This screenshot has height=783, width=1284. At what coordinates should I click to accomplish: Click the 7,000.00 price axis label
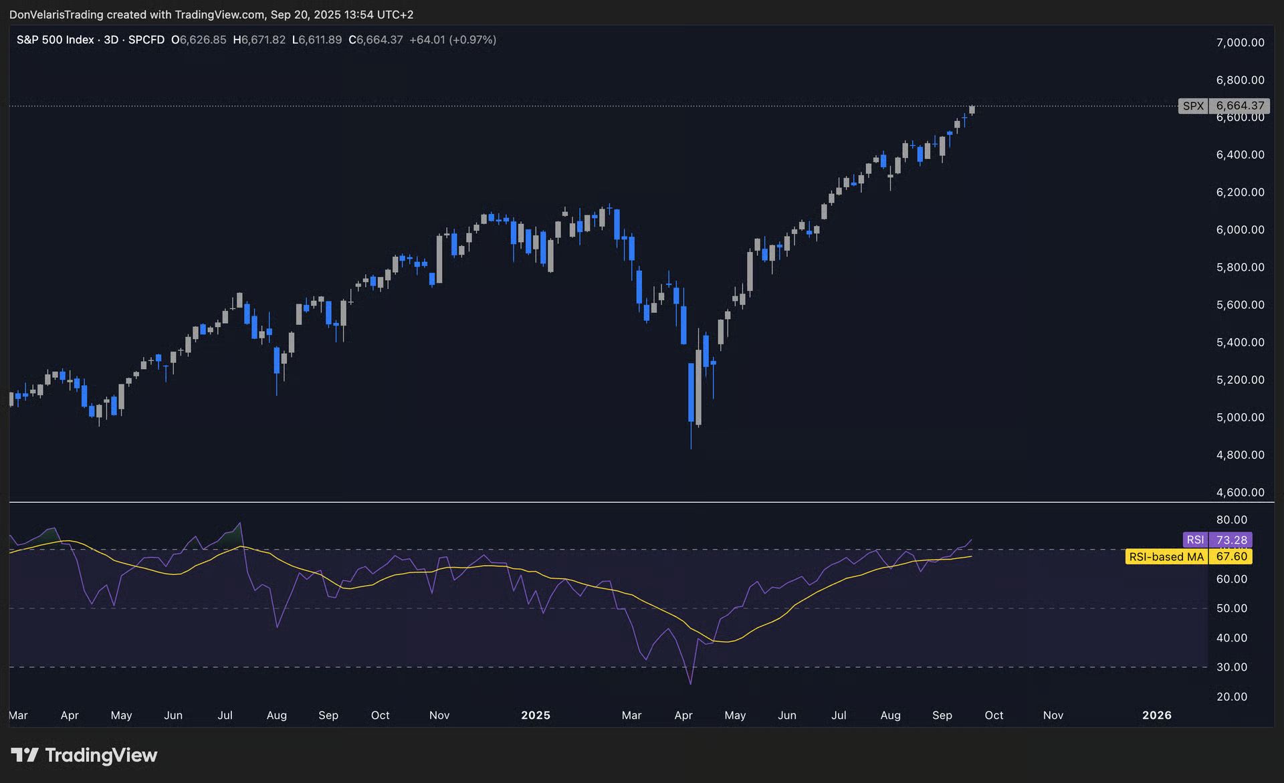point(1240,42)
